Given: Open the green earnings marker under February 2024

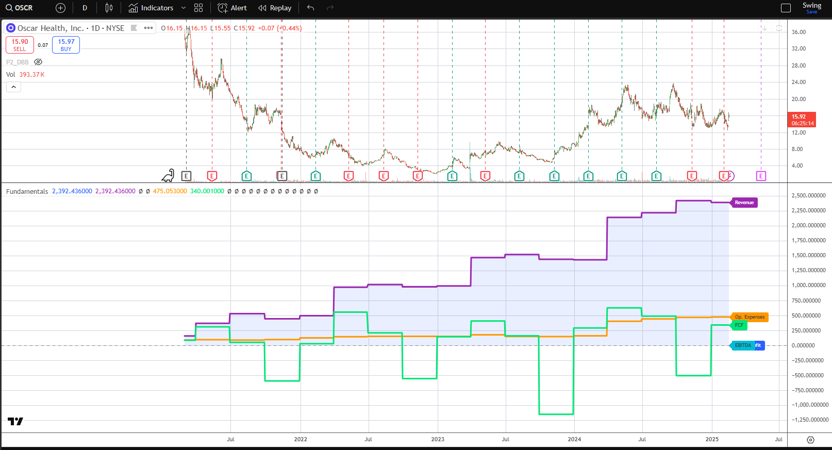Looking at the screenshot, I should pyautogui.click(x=588, y=176).
